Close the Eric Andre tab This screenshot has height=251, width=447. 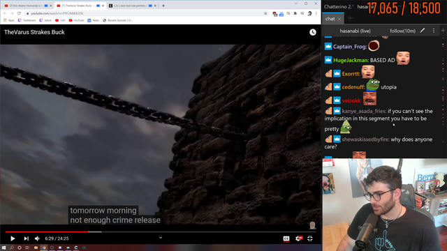point(51,6)
